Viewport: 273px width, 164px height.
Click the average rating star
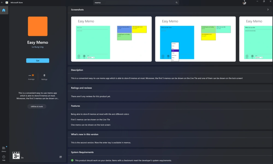33,75
